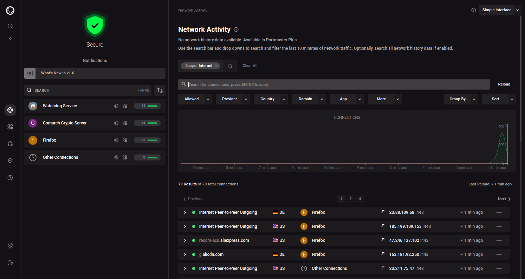Click the connections search bar

(x=334, y=84)
